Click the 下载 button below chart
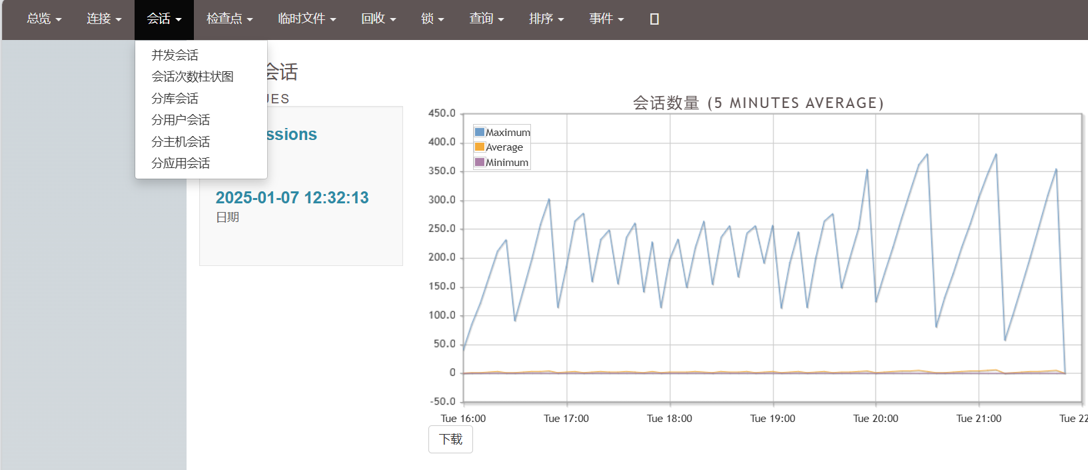 click(x=450, y=439)
